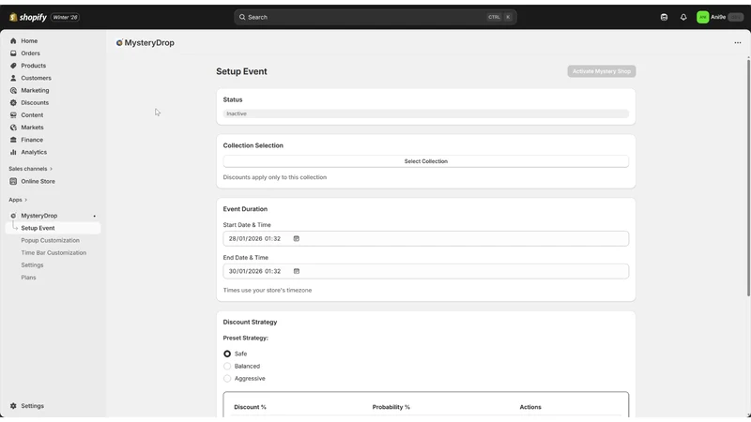Click 'Times use your store's timezone' text
751x422 pixels.
268,291
